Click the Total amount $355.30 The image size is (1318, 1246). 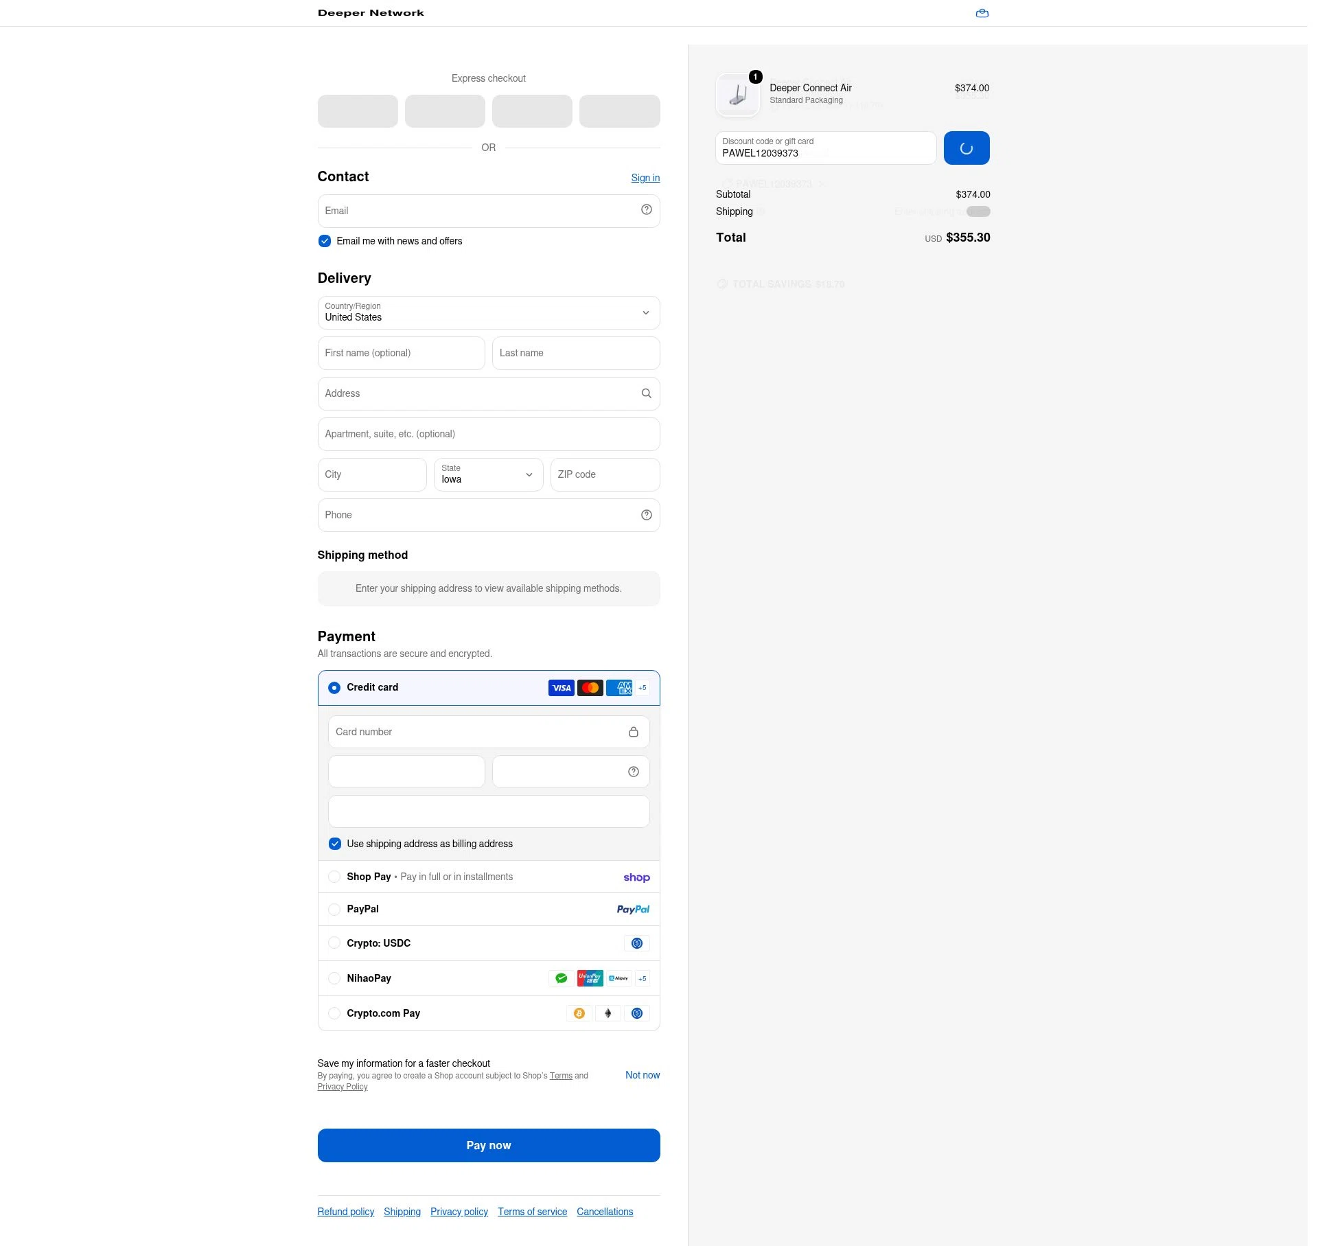[x=968, y=238]
